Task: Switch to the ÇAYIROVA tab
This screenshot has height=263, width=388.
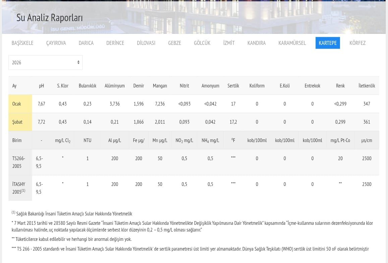Action: coord(56,43)
